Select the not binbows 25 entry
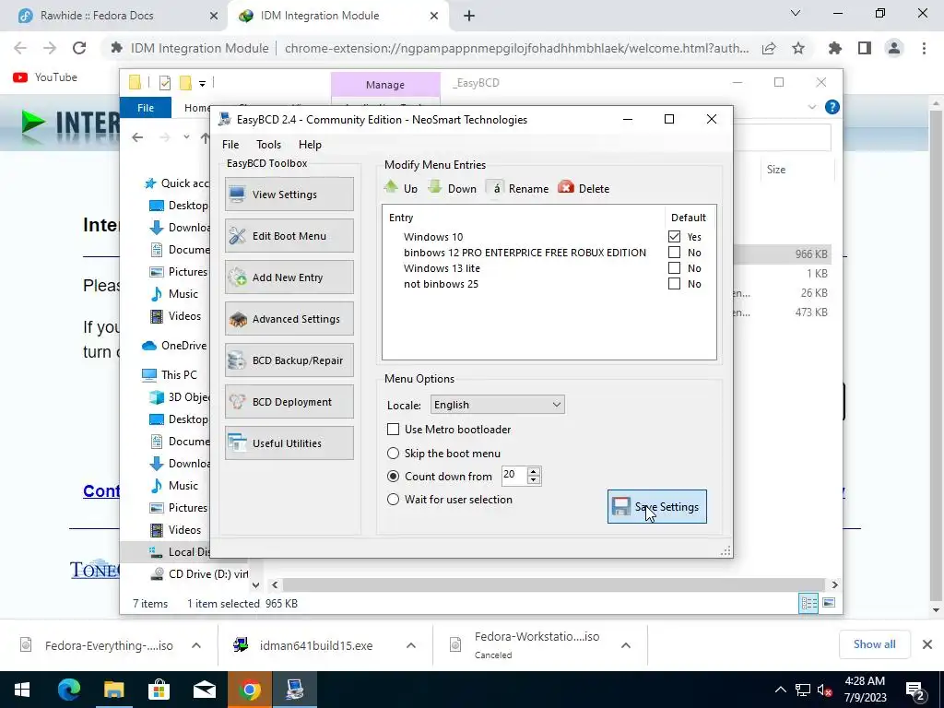This screenshot has width=944, height=708. coord(441,284)
